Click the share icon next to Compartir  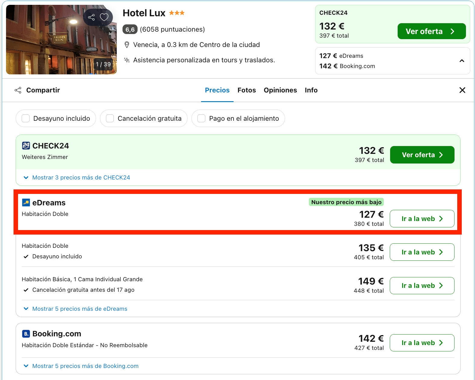[x=18, y=90]
